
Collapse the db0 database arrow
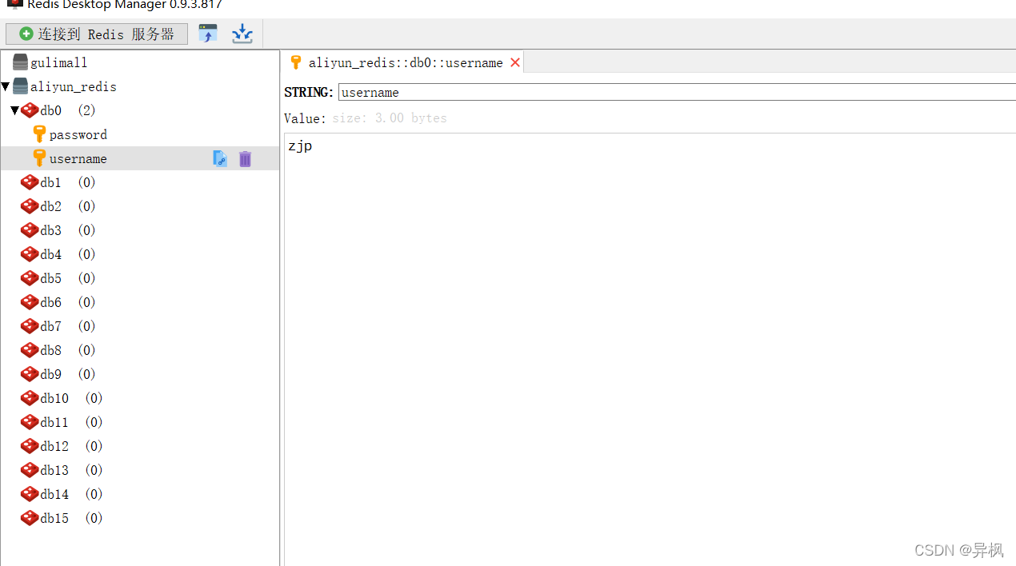[x=14, y=110]
